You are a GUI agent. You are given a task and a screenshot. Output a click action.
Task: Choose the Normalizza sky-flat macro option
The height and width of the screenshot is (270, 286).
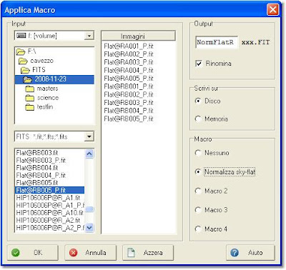pyautogui.click(x=198, y=171)
